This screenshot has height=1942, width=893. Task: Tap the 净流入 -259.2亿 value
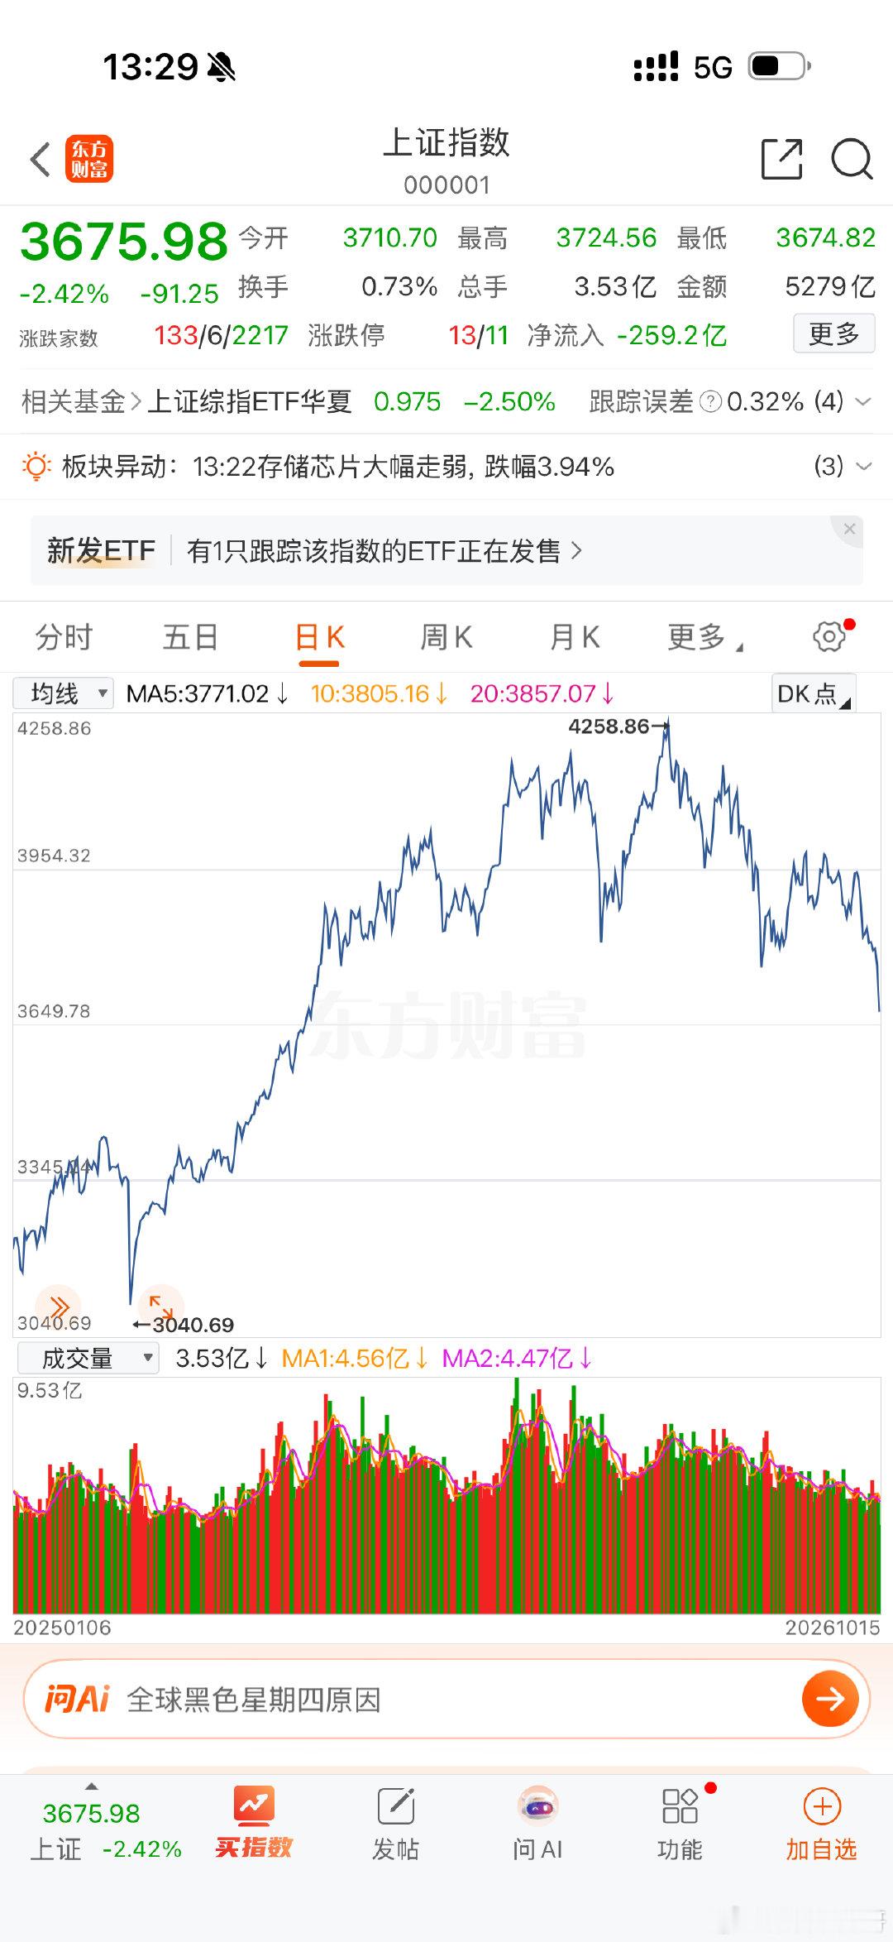pos(671,335)
